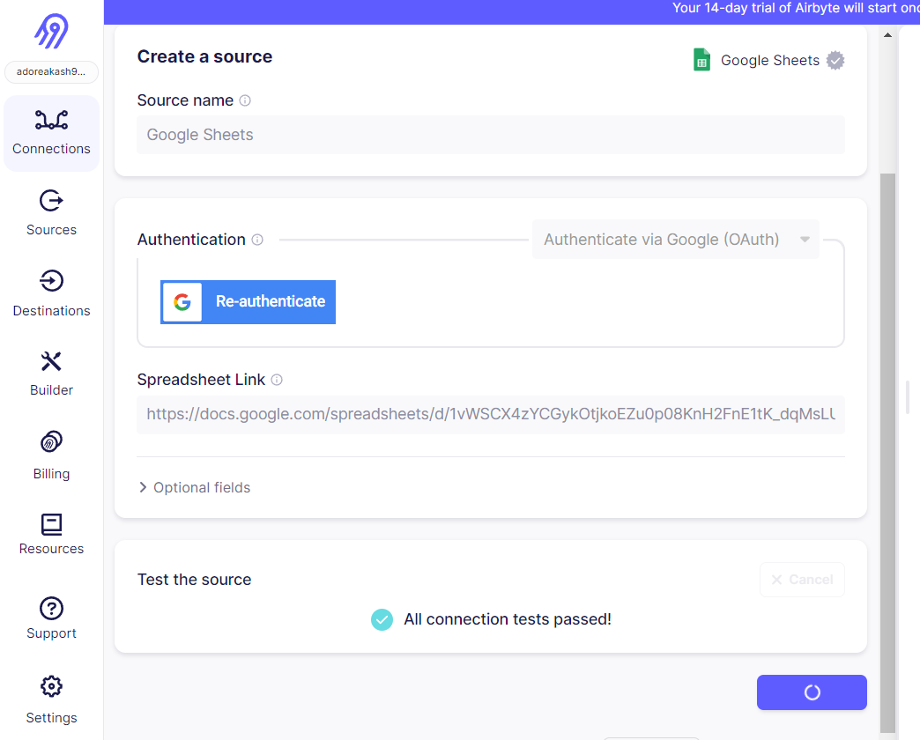Viewport: 920px width, 740px height.
Task: Click info icon next to Source name
Action: pos(245,100)
